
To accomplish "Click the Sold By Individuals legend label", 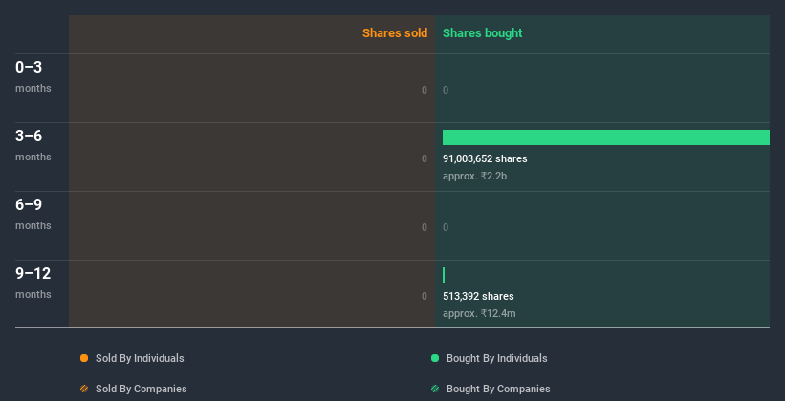I will (140, 358).
